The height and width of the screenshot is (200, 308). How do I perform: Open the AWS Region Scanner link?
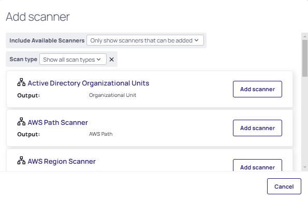pos(62,162)
